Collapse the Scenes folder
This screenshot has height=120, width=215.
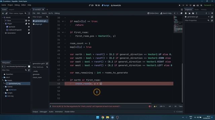tap(4, 87)
